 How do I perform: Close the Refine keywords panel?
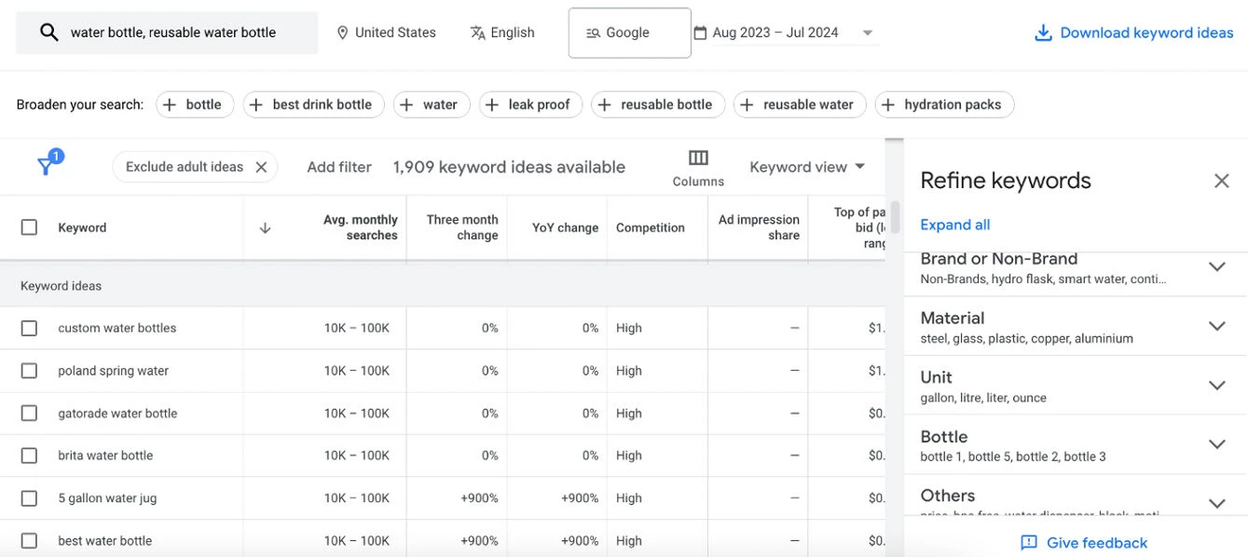pos(1221,181)
